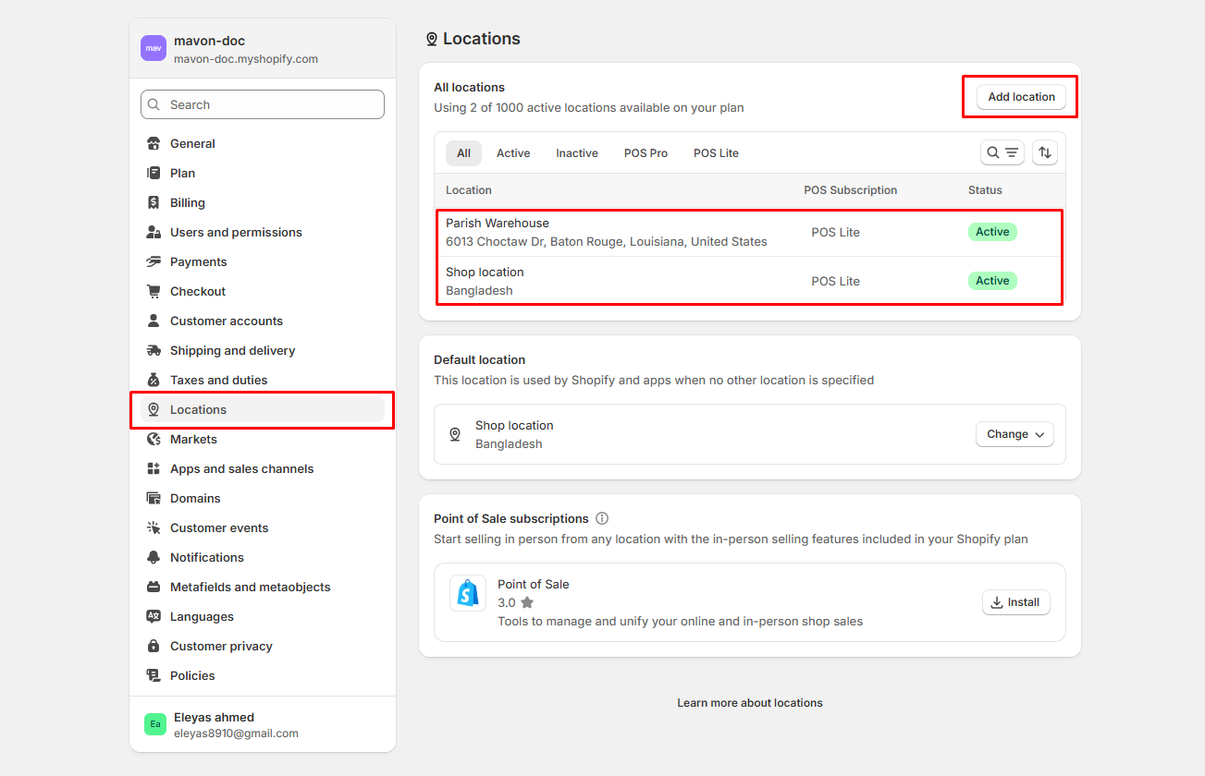Click the Eleyas ahmed account avatar

pos(155,724)
